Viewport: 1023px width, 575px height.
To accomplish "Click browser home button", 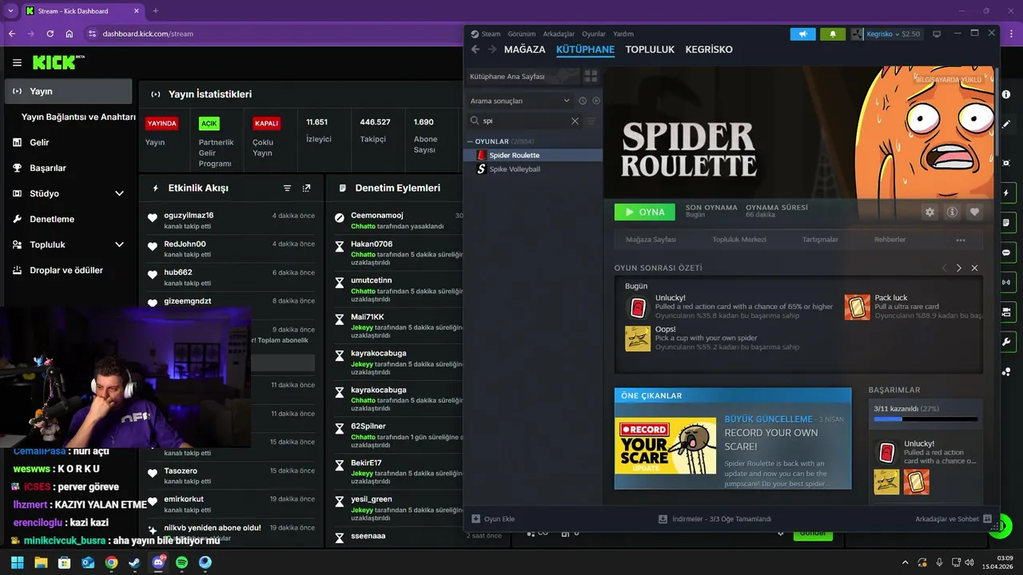I will 70,34.
